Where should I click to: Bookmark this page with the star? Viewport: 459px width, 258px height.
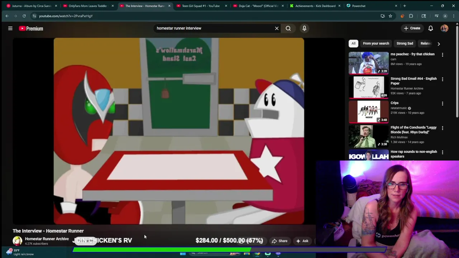(391, 16)
